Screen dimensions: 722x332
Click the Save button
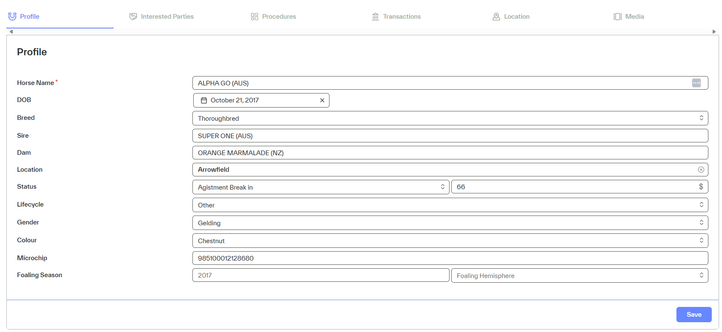[x=693, y=315]
